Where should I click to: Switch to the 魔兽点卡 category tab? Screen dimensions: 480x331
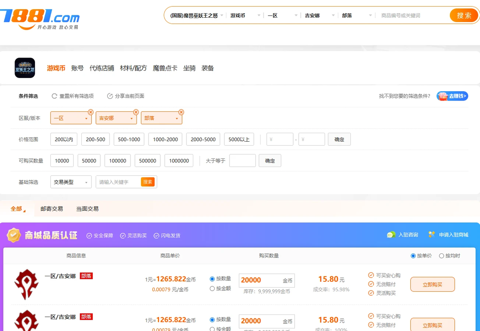pyautogui.click(x=165, y=68)
